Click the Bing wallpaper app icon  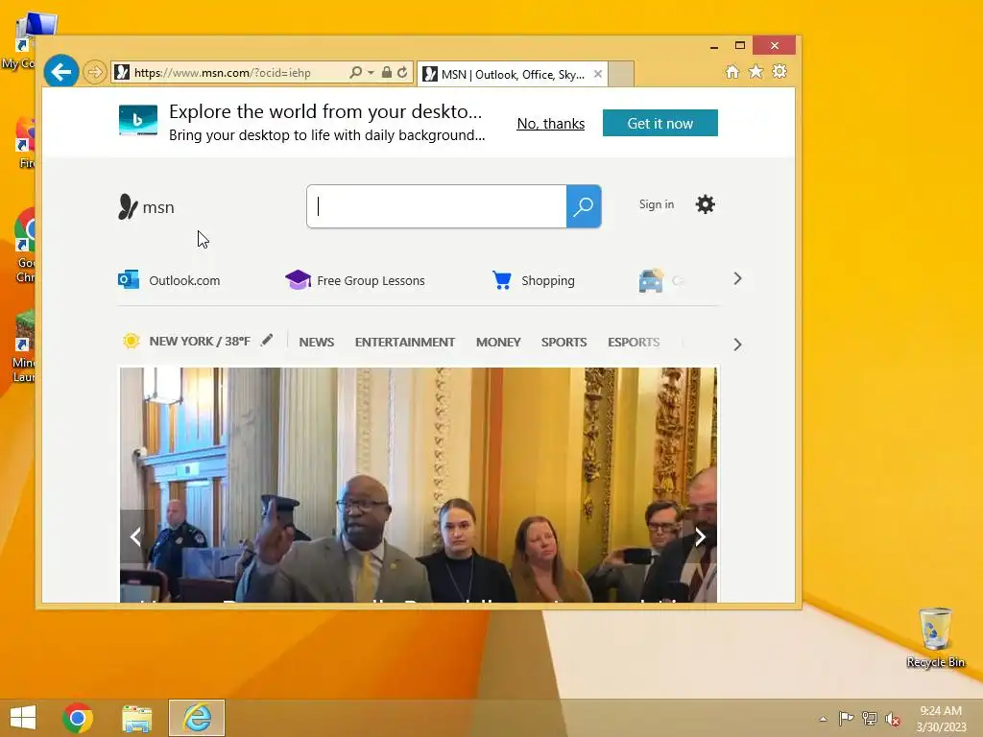pos(138,120)
